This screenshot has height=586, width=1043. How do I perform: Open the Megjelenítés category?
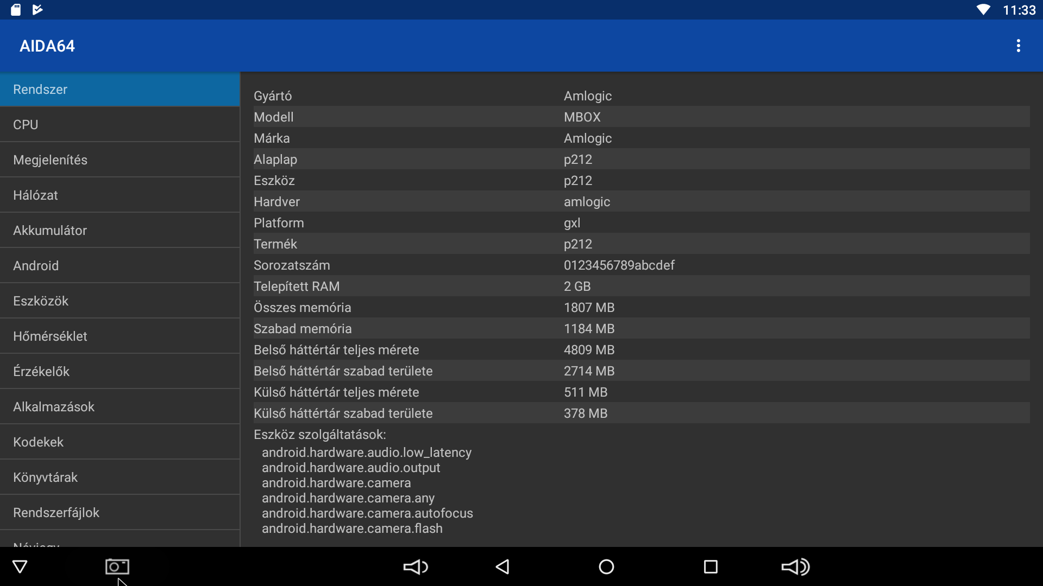[x=120, y=160]
